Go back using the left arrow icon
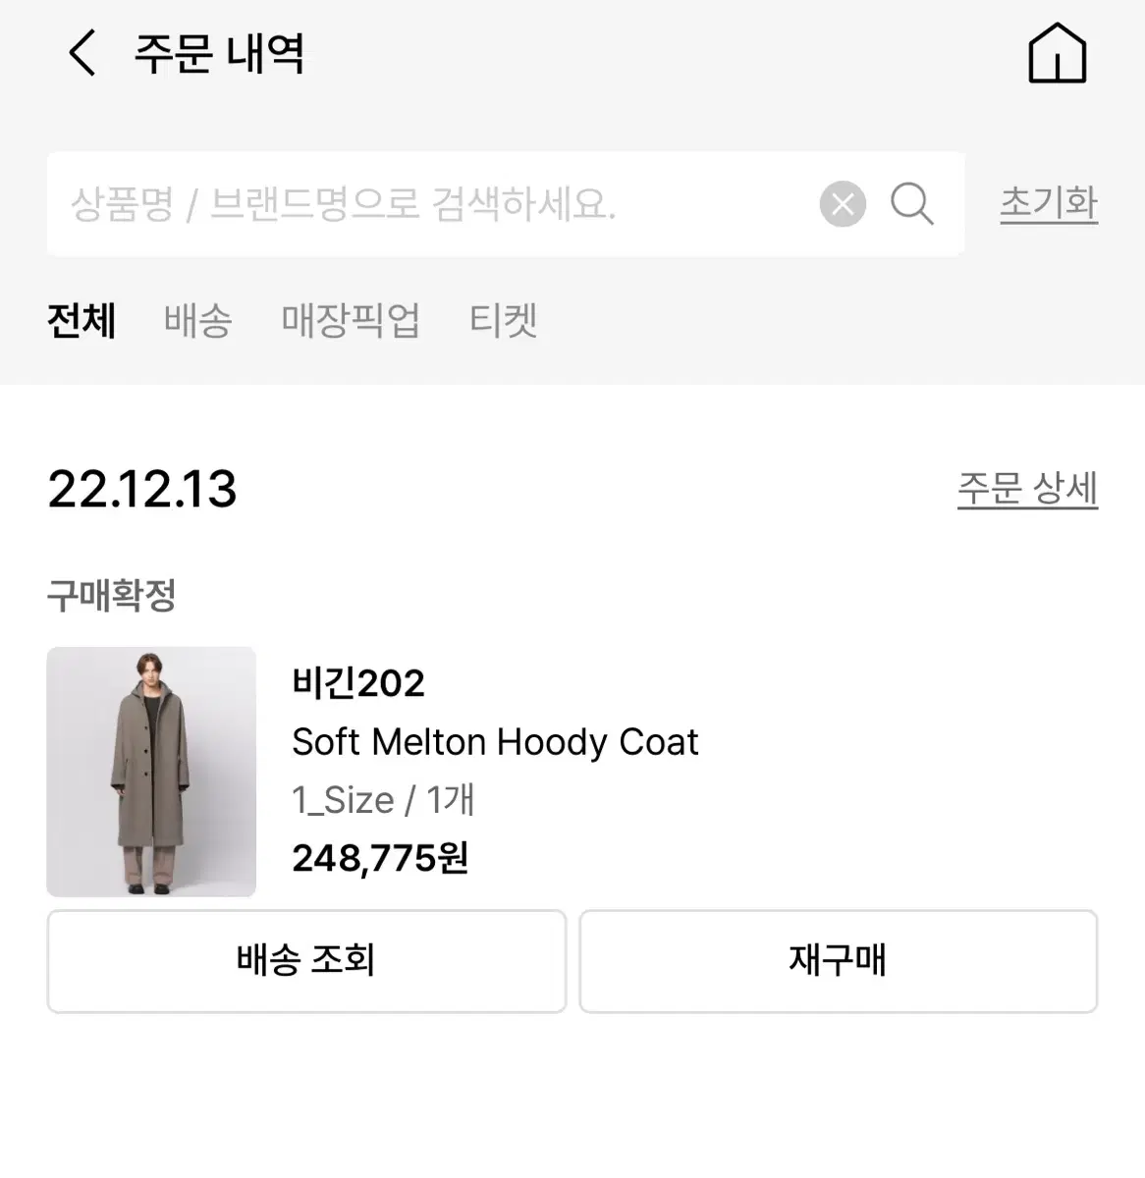Image resolution: width=1145 pixels, height=1178 pixels. 82,52
